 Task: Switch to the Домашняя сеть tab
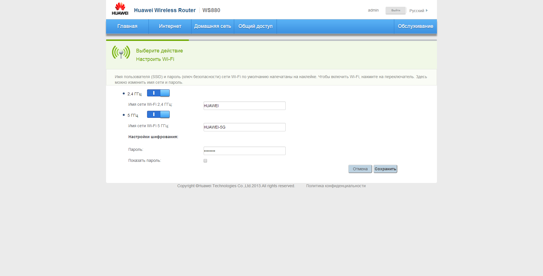(x=213, y=26)
